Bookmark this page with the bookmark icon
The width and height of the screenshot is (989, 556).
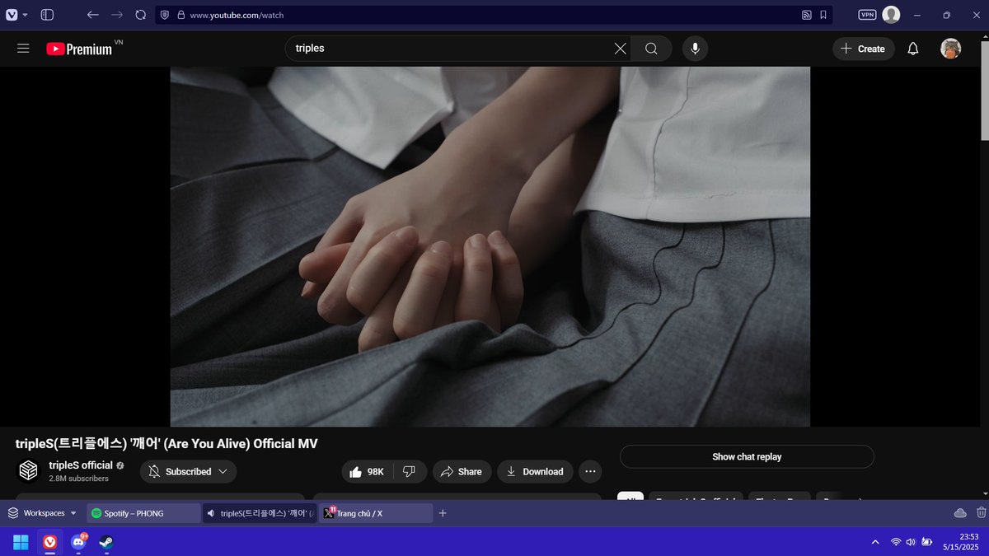(823, 15)
